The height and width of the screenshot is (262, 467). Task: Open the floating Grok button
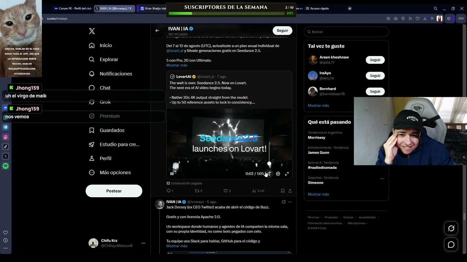[x=451, y=228]
